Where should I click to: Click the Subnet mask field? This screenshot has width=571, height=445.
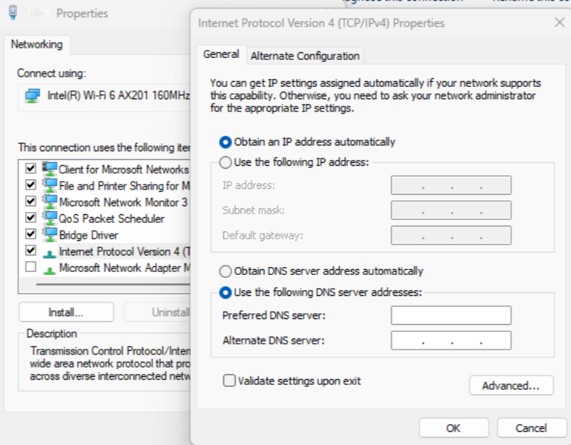pyautogui.click(x=451, y=211)
